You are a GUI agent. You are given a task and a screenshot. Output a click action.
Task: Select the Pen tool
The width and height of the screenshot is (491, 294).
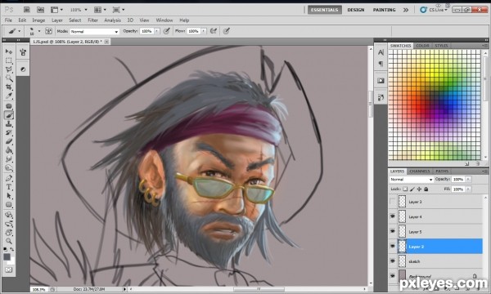(9, 178)
